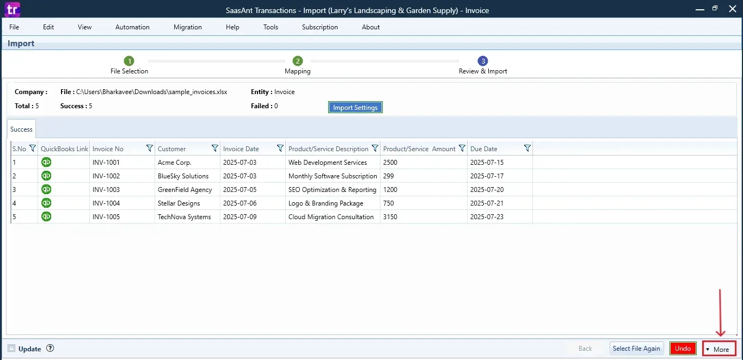Filter the Invoice No column

pos(150,148)
